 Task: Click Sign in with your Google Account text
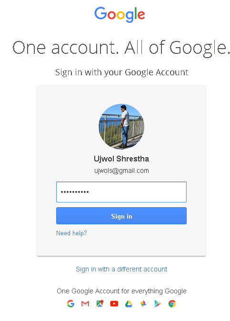(121, 72)
